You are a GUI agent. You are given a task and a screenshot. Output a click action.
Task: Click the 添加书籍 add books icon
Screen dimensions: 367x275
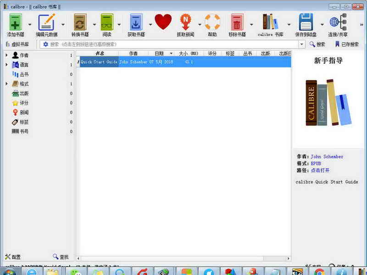16,22
